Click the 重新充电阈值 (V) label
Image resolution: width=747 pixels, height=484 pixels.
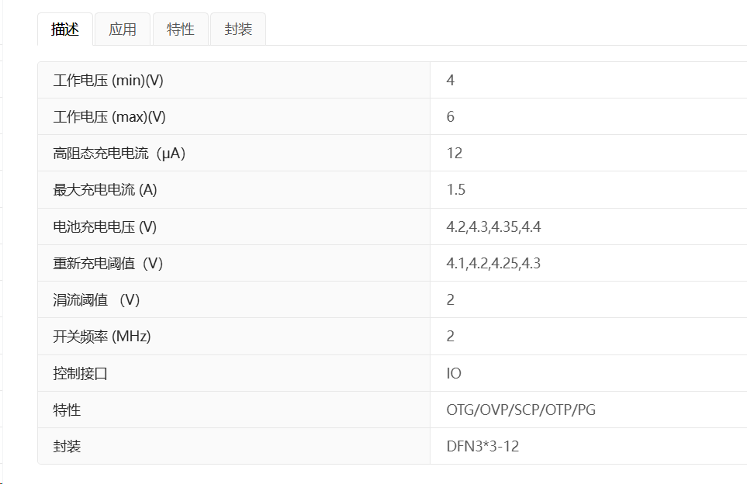tap(108, 263)
